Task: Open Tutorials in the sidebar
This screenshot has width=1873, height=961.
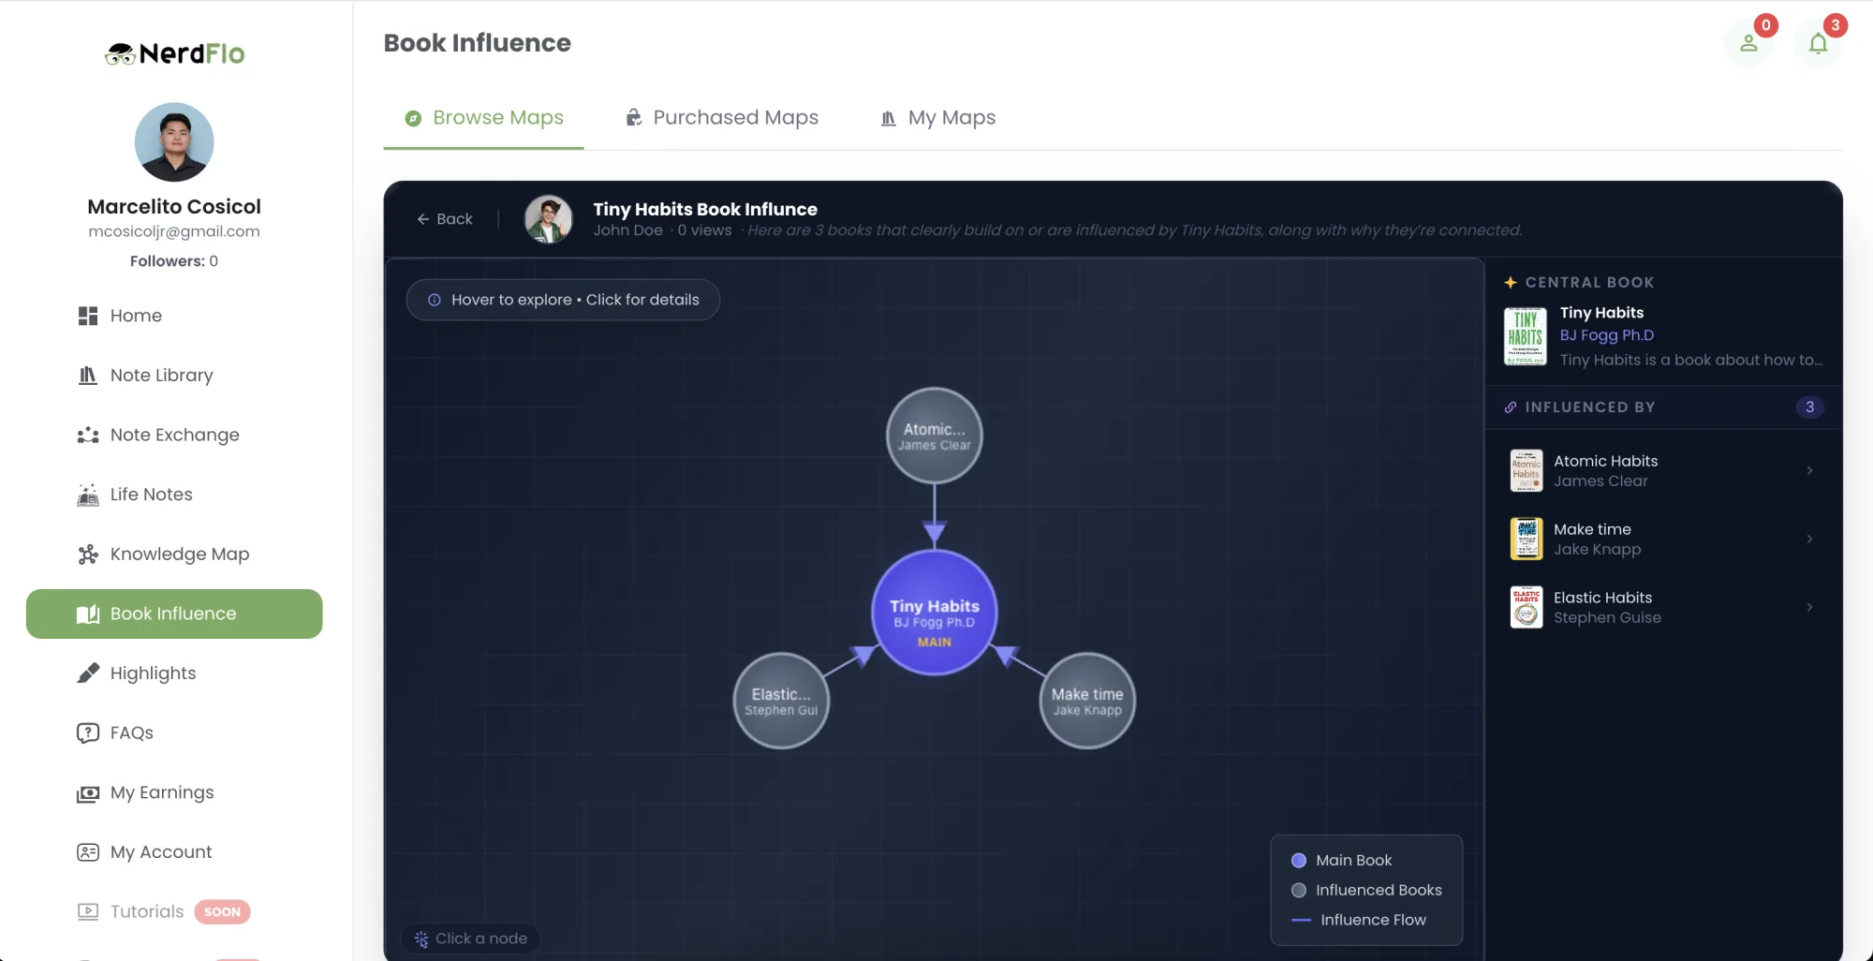Action: (174, 911)
